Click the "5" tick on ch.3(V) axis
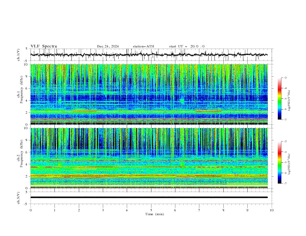 pos(27,192)
